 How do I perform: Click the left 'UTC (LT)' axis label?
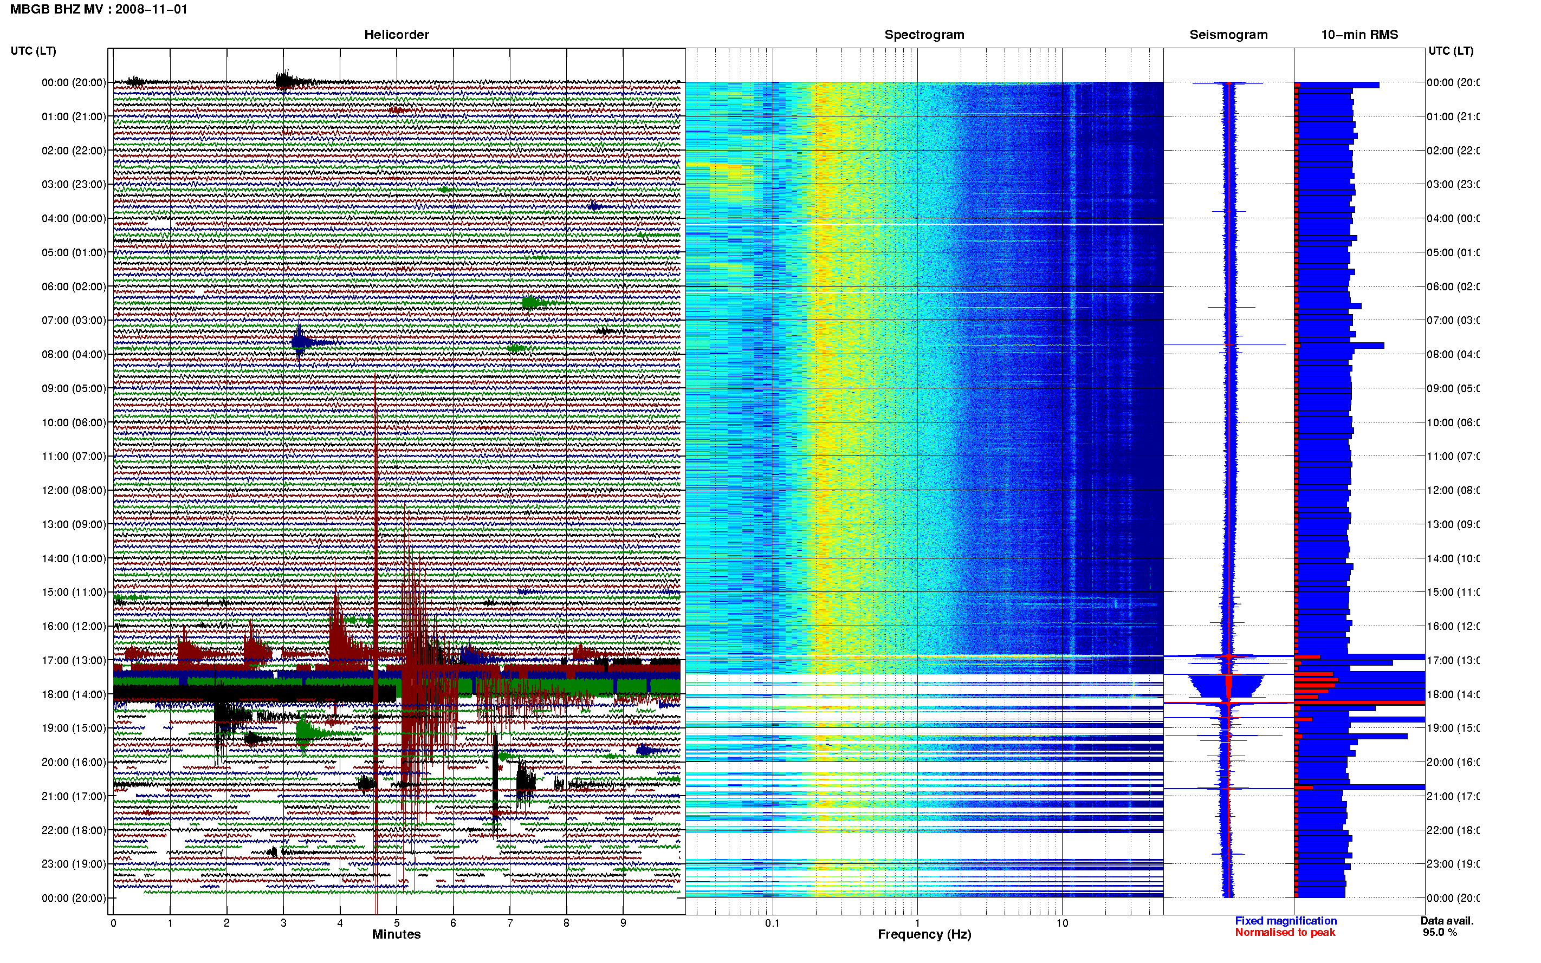click(33, 51)
